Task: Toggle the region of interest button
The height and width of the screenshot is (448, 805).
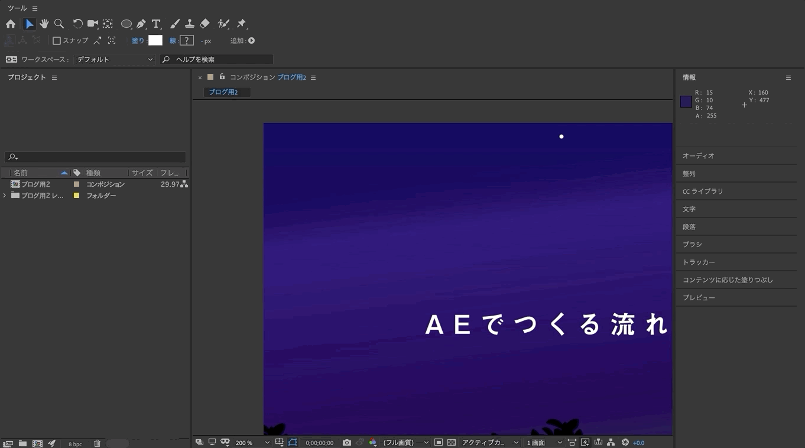Action: tap(293, 442)
